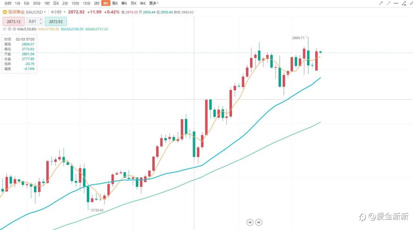The height and width of the screenshot is (230, 413).
Task: Select the thin gray arrow drawing tool
Action: point(388,3)
